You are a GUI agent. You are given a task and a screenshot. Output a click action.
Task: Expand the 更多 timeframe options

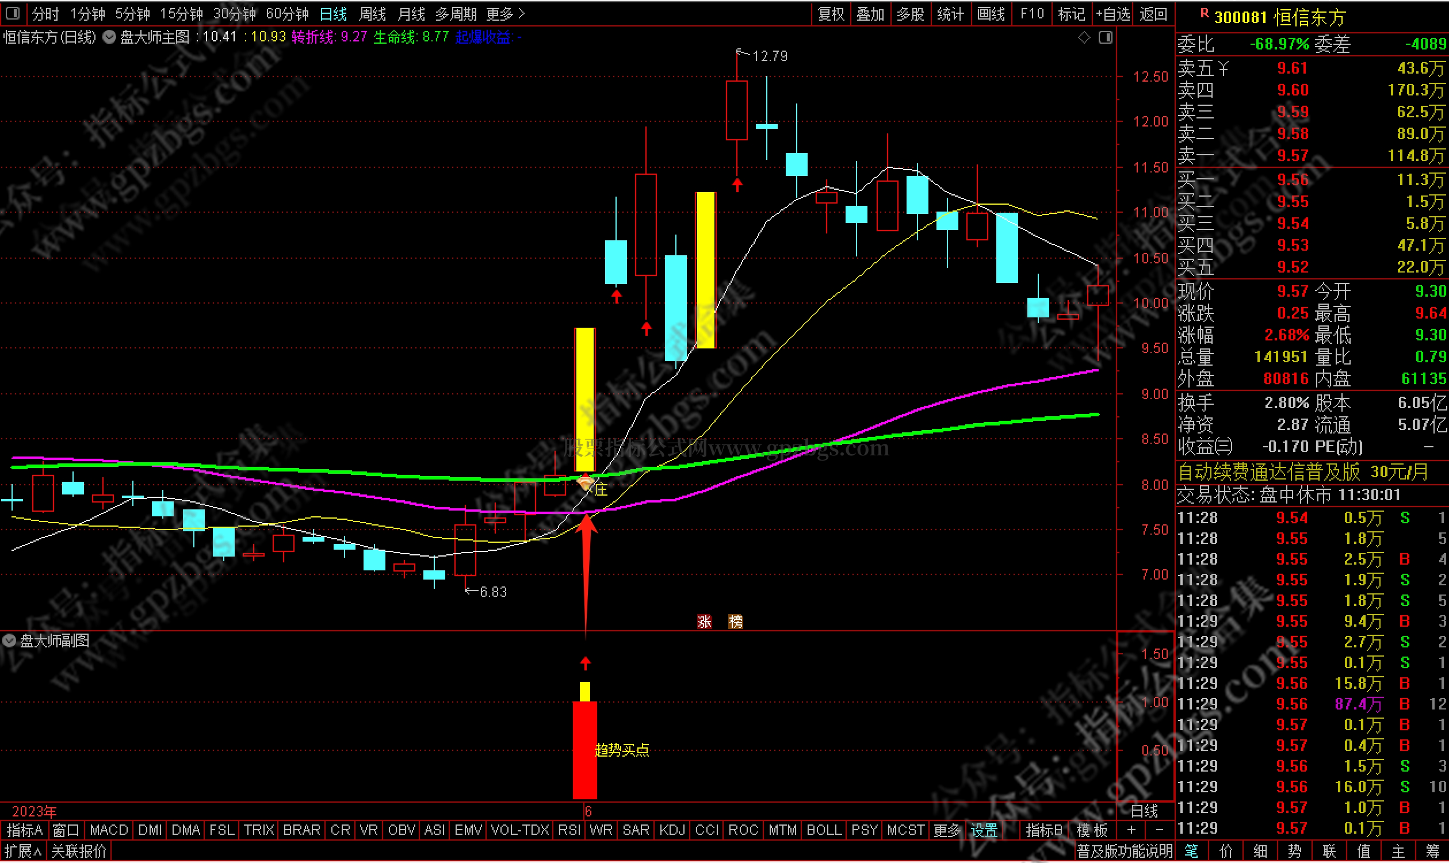click(x=505, y=14)
